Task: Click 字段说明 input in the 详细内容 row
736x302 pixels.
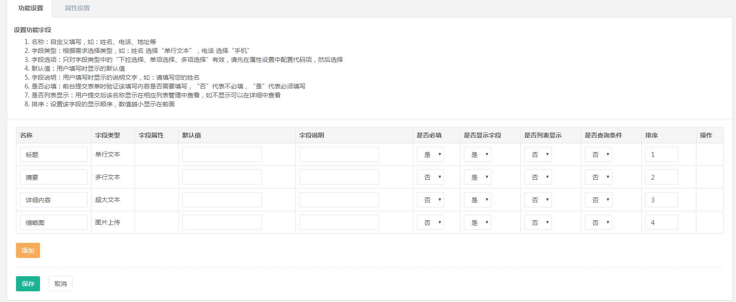Action: [x=339, y=200]
